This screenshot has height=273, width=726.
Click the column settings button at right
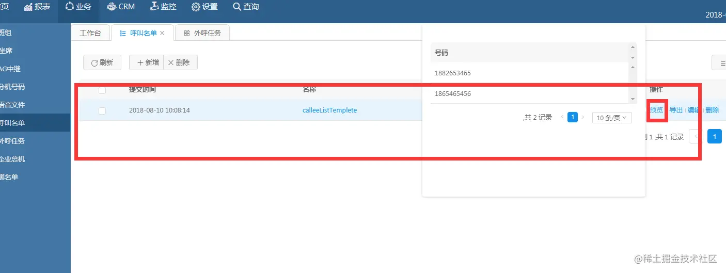pos(719,62)
